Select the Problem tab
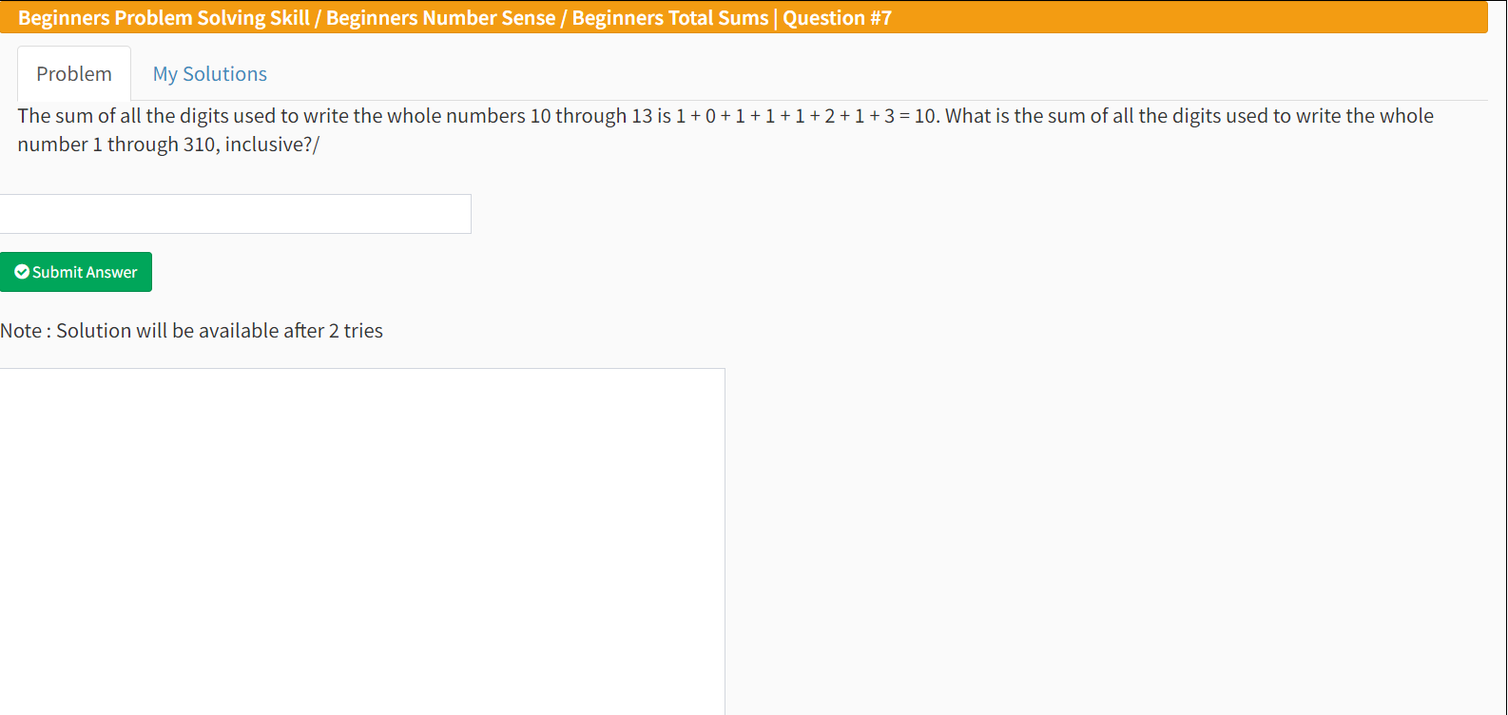Screen dimensions: 1508x715 tap(74, 74)
